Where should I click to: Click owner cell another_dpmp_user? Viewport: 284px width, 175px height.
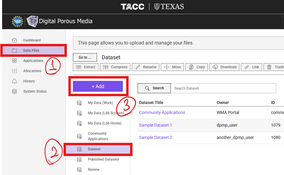(x=235, y=137)
